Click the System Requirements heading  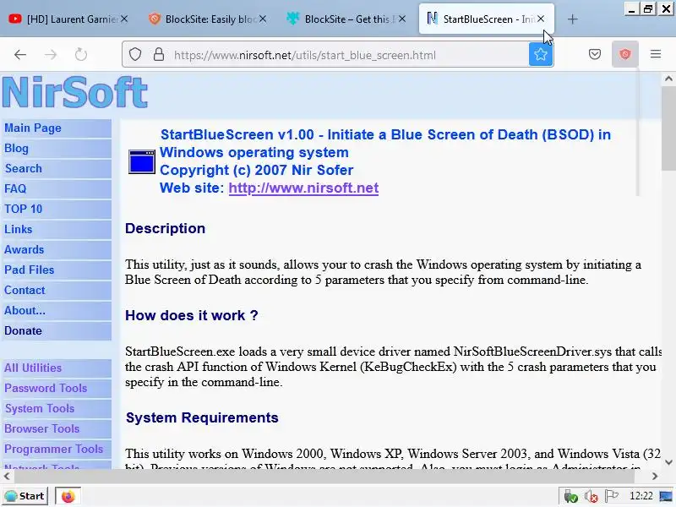point(202,417)
